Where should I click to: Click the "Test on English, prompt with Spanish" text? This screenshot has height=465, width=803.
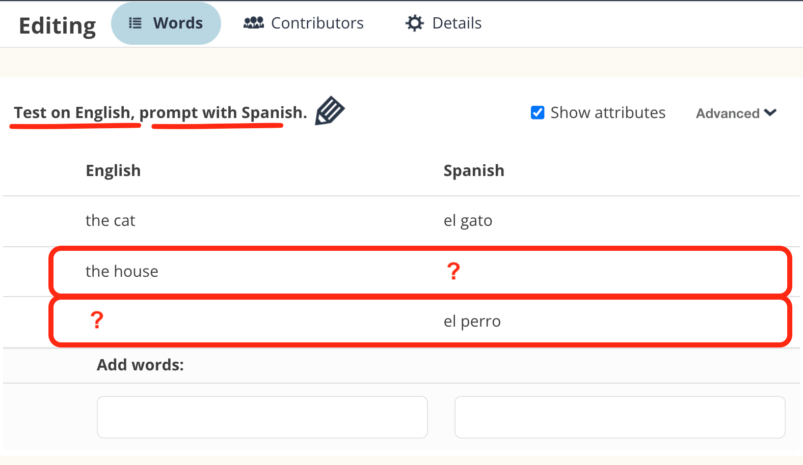coord(160,112)
